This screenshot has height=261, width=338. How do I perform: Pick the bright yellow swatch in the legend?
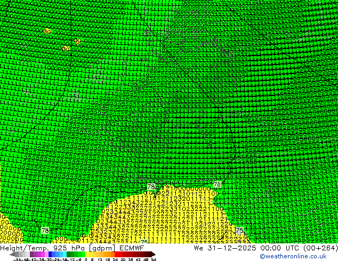pos(87,255)
